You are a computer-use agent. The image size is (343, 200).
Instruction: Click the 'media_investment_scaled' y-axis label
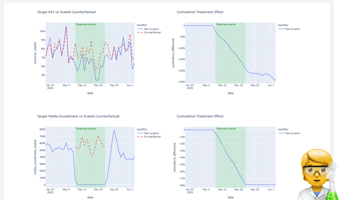[35, 157]
